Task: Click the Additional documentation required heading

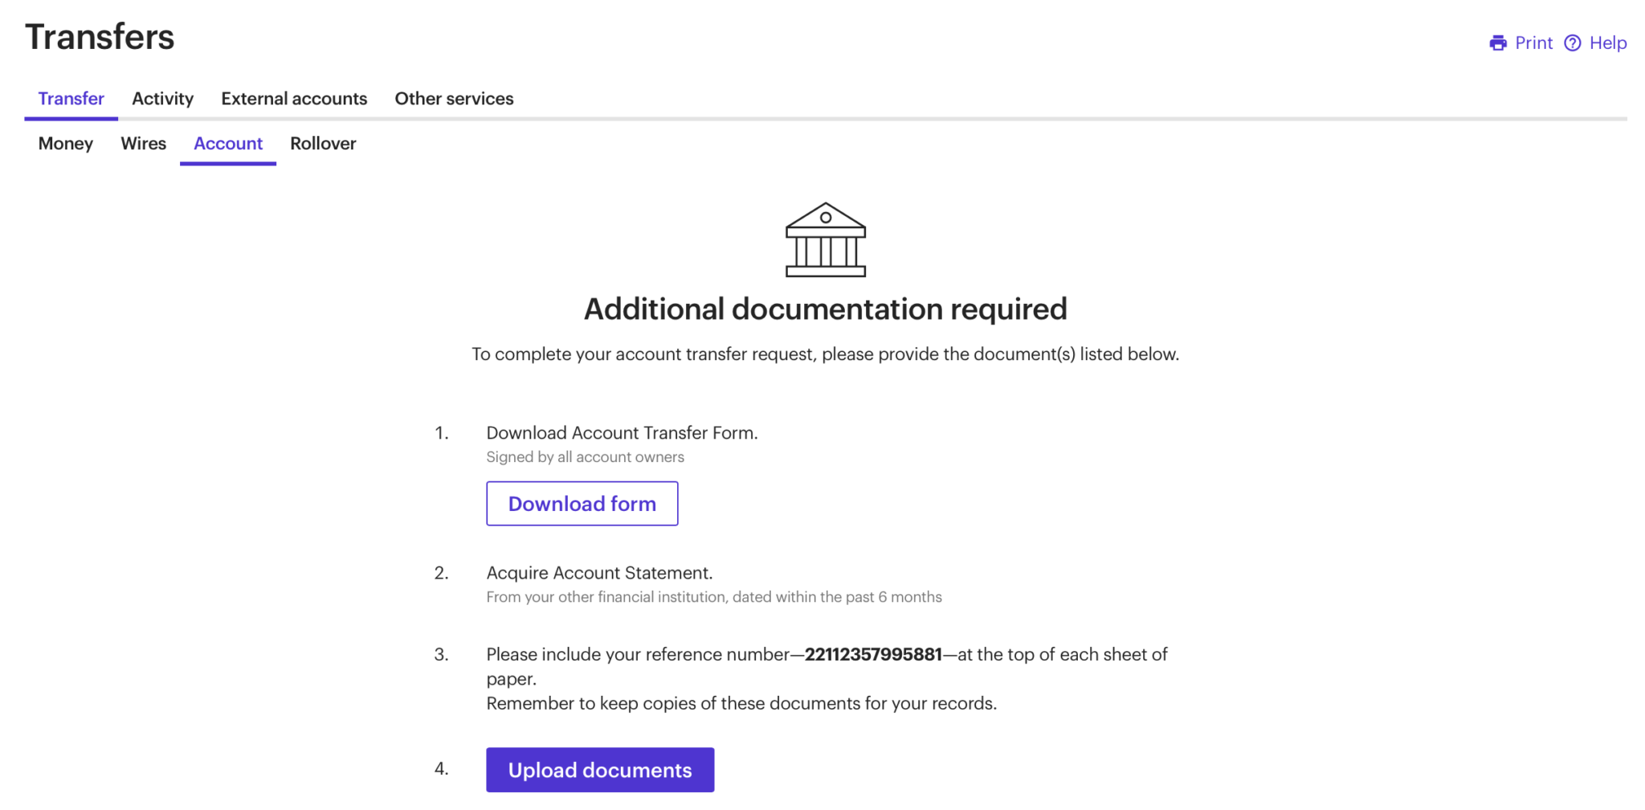Action: tap(825, 309)
